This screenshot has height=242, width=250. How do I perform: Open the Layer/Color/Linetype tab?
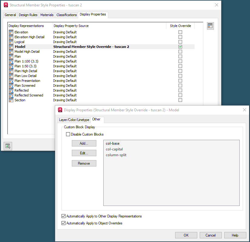click(x=74, y=119)
